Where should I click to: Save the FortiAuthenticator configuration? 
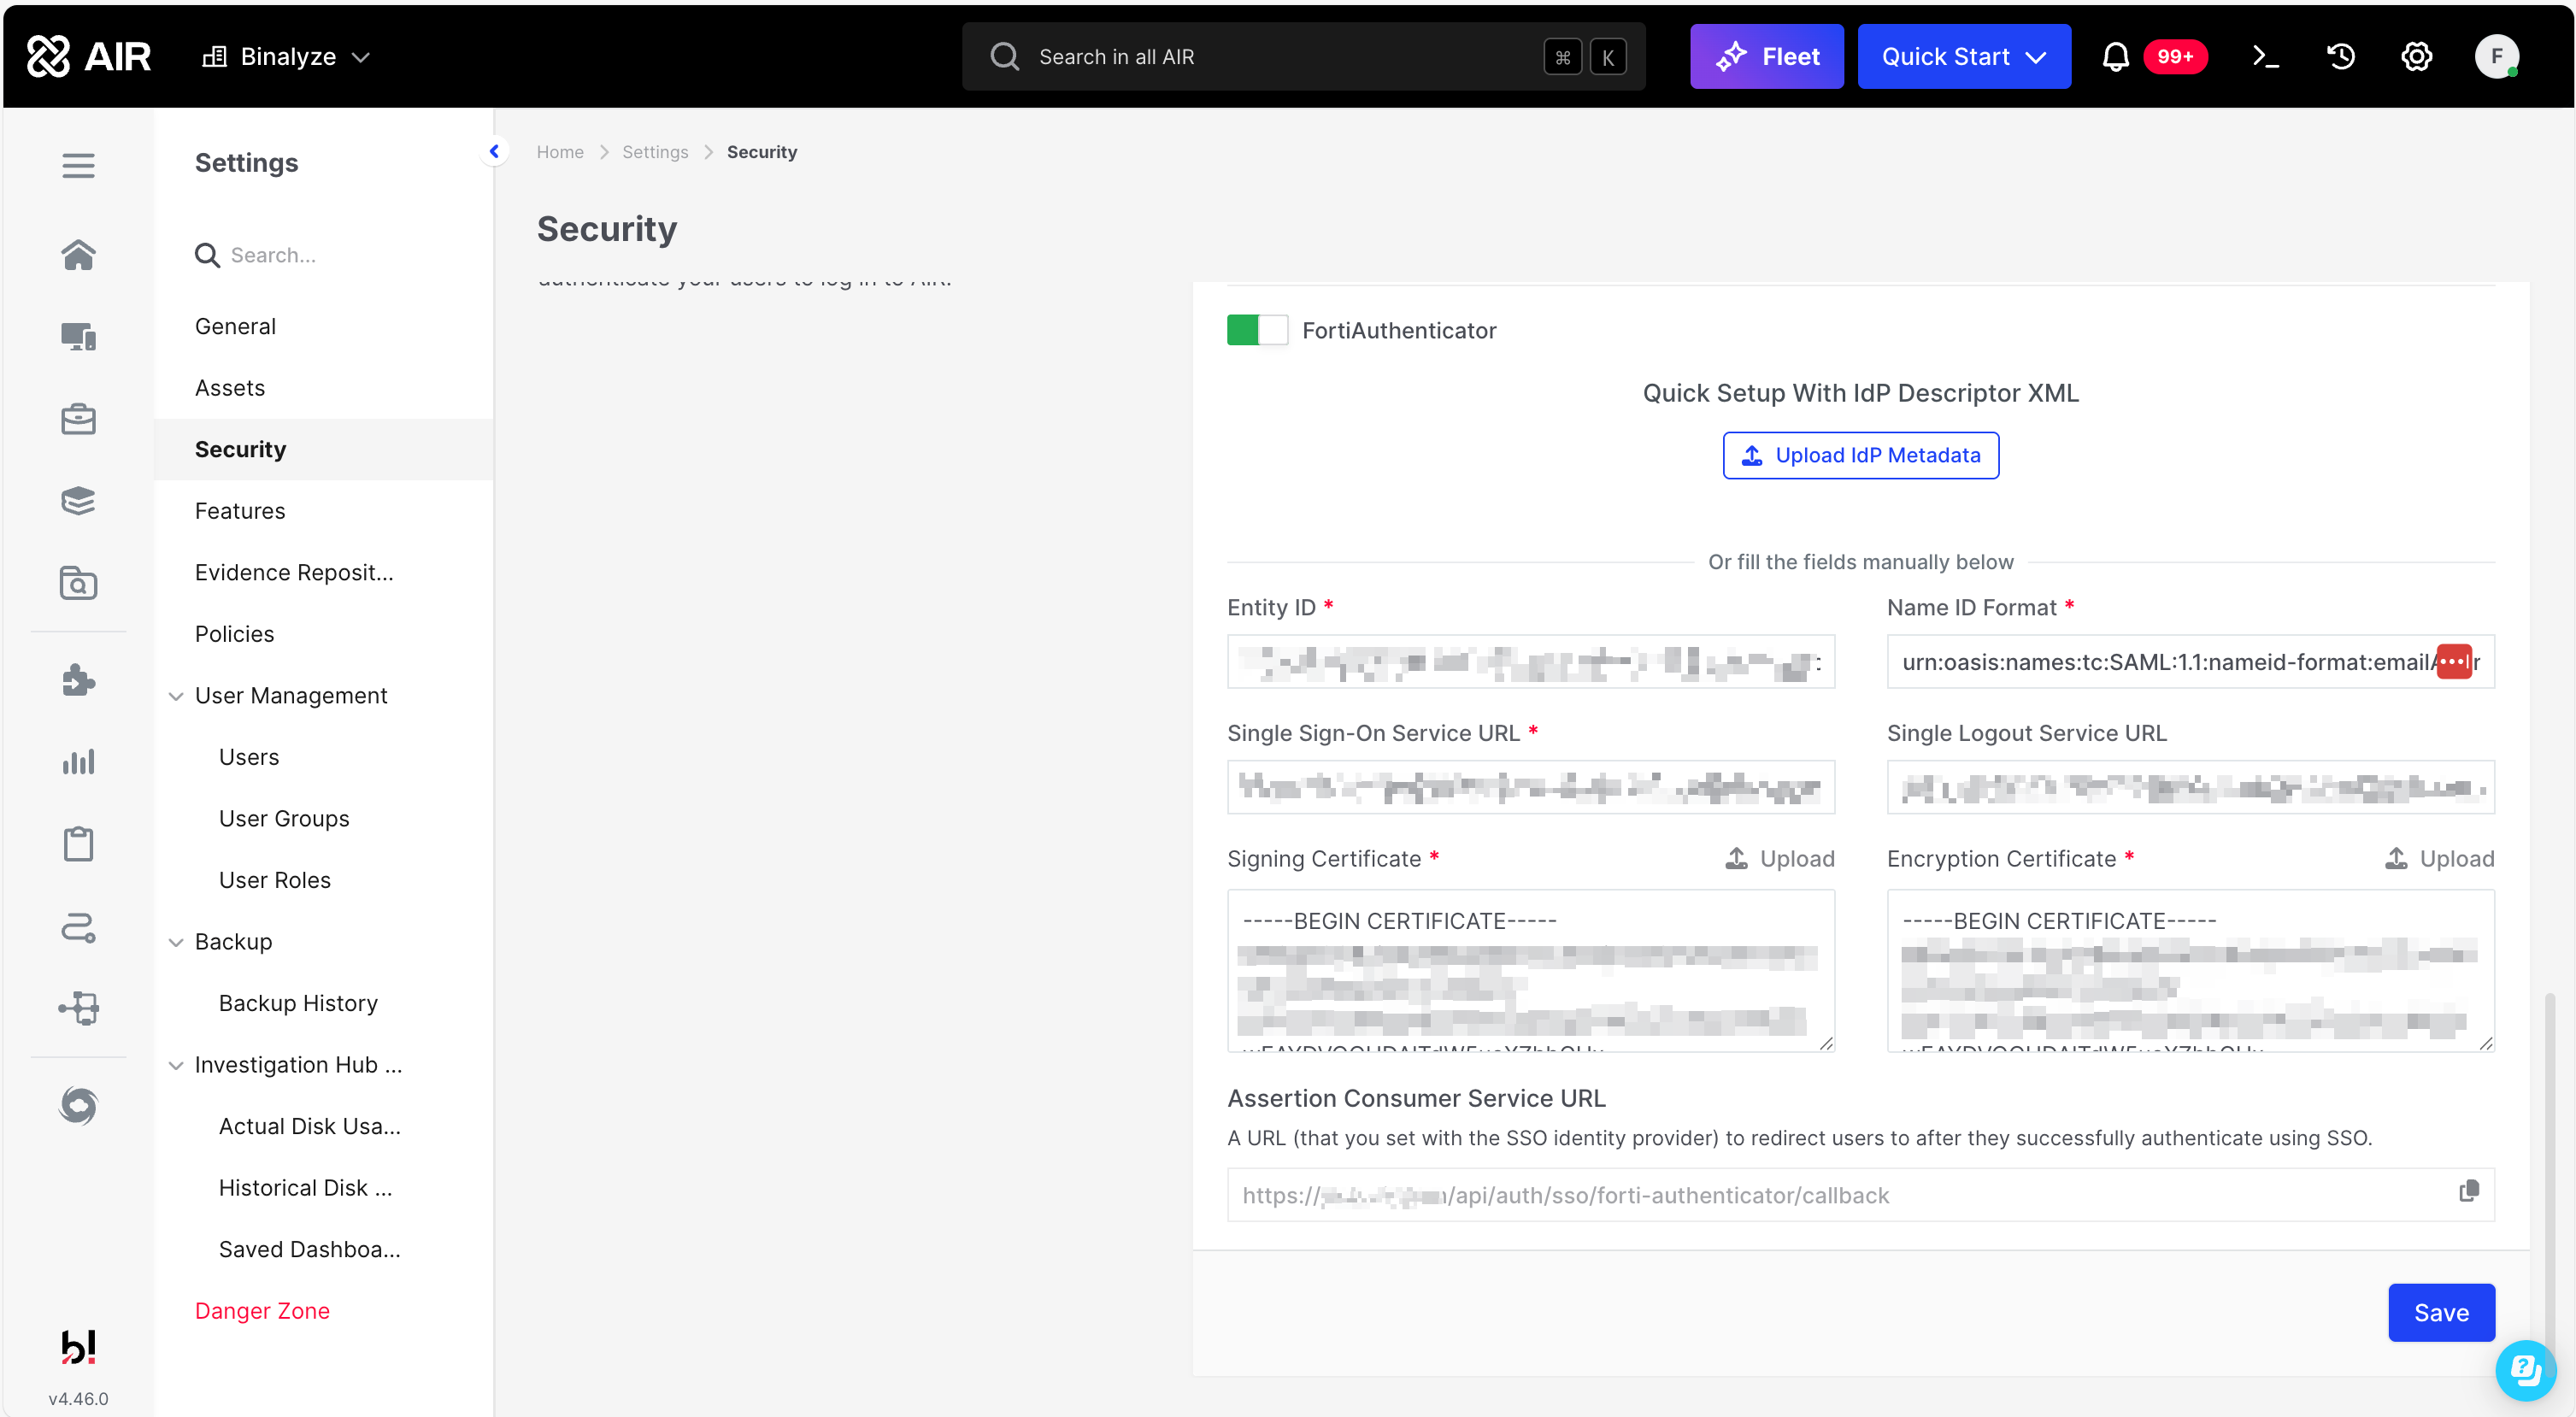[x=2441, y=1312]
